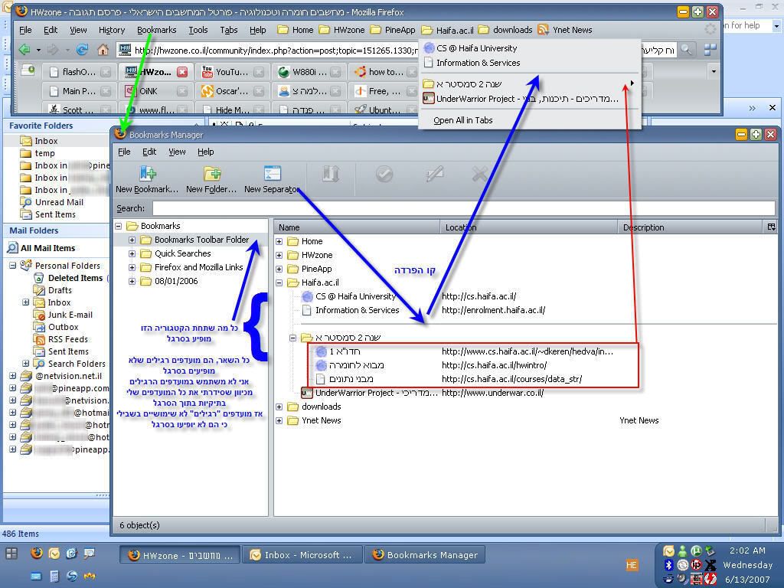Go back using Firefox's green Back arrow
The image size is (784, 588).
coord(24,50)
